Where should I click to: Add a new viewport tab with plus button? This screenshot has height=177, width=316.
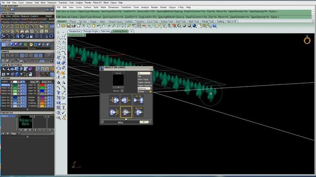(x=131, y=31)
